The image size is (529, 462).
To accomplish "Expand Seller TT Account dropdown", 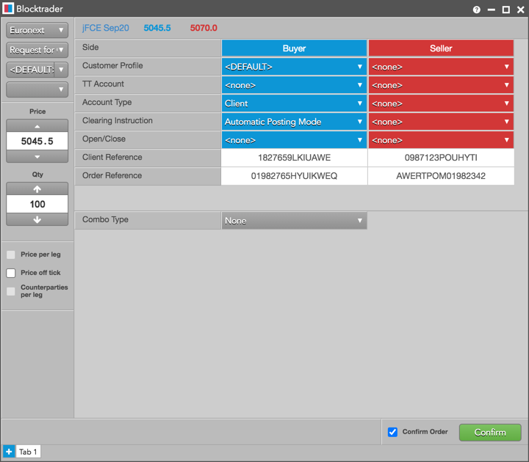I will [x=441, y=85].
